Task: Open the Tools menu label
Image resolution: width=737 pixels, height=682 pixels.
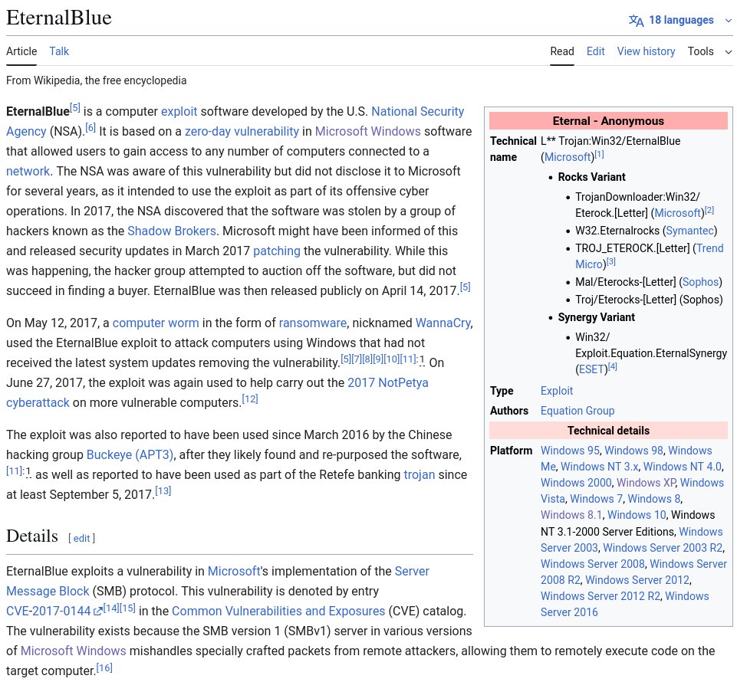Action: pyautogui.click(x=700, y=51)
